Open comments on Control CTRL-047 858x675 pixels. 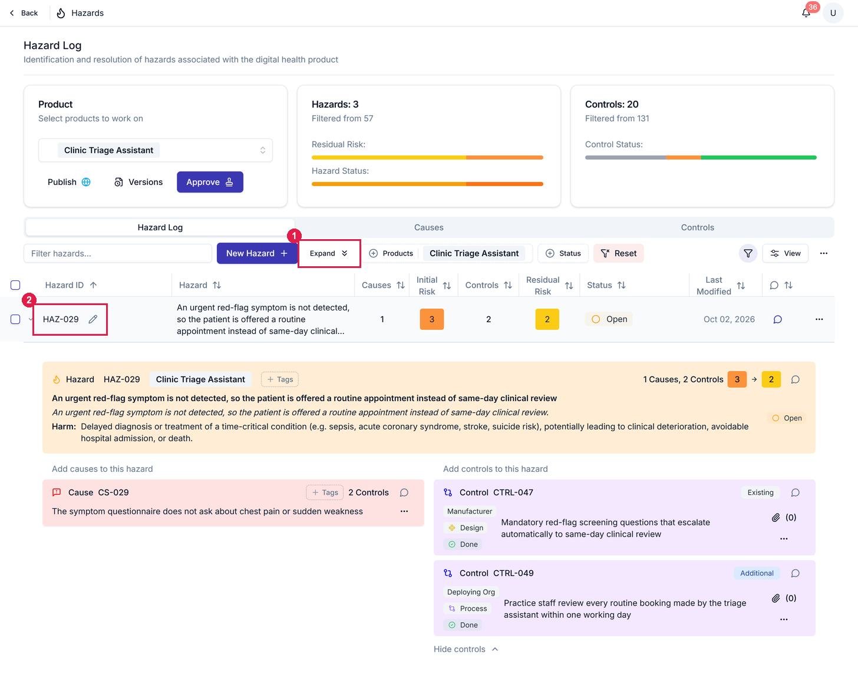pos(796,492)
